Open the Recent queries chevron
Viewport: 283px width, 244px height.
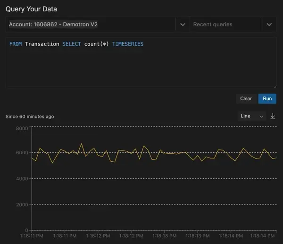(x=269, y=24)
